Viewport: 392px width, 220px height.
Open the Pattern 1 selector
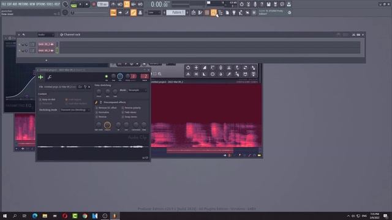point(176,12)
